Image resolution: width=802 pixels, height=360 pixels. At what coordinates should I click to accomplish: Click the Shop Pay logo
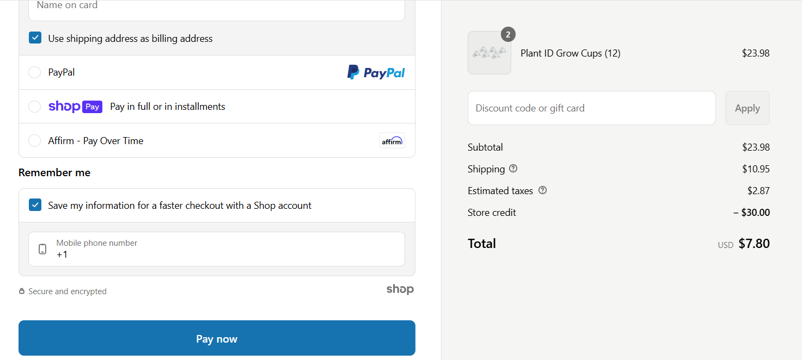pos(75,107)
